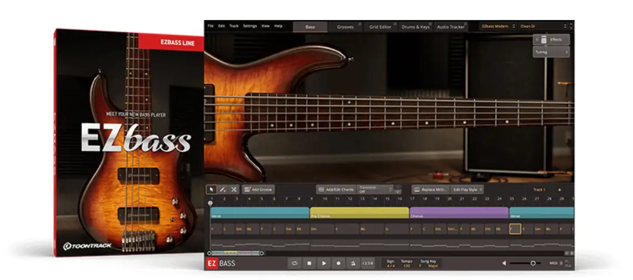
Task: Open the Transition Off dropdown
Action: click(x=375, y=189)
